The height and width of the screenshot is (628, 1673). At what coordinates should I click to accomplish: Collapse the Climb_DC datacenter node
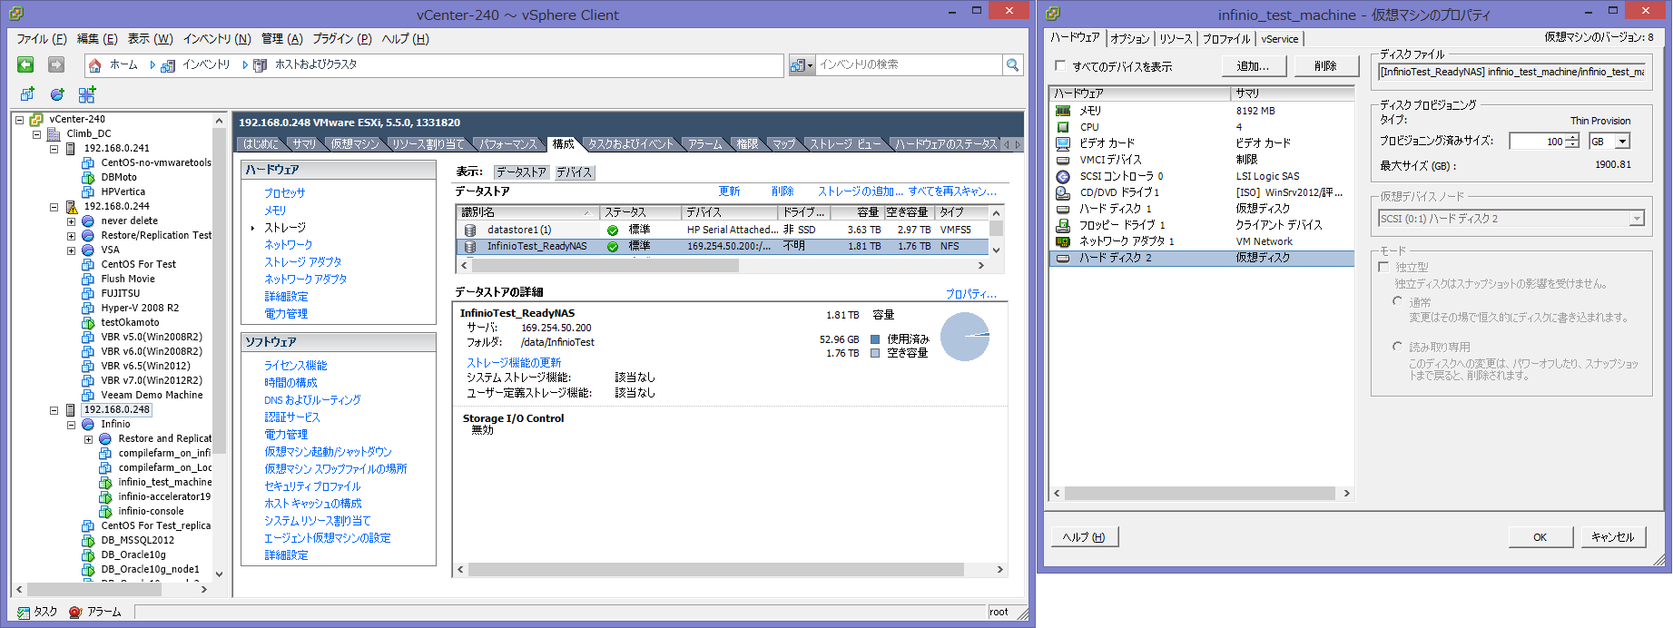coord(36,133)
